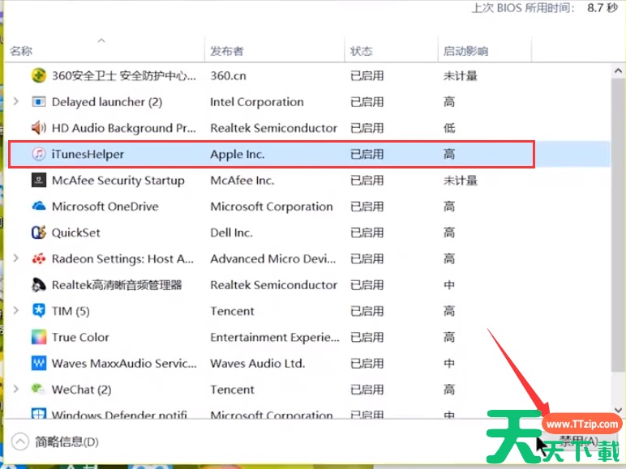
Task: Click the HD Audio speaker icon
Action: pos(39,128)
